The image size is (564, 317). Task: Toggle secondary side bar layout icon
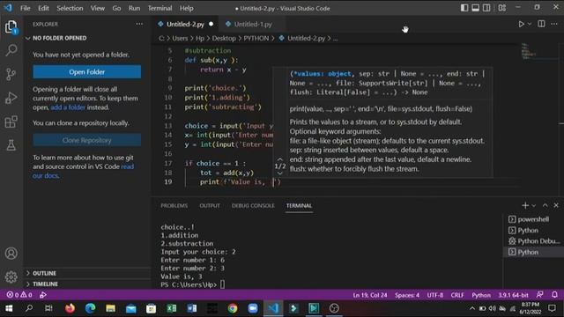point(486,8)
